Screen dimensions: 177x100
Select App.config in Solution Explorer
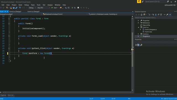click(x=146, y=25)
